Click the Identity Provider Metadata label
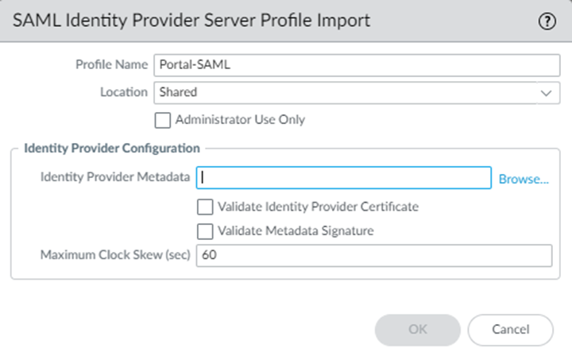This screenshot has width=572, height=360. click(115, 178)
